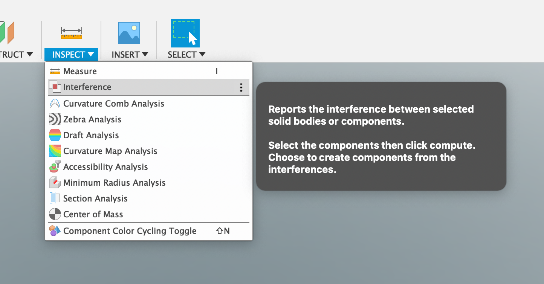The height and width of the screenshot is (284, 544).
Task: Select the Interference menu item
Action: pos(87,87)
